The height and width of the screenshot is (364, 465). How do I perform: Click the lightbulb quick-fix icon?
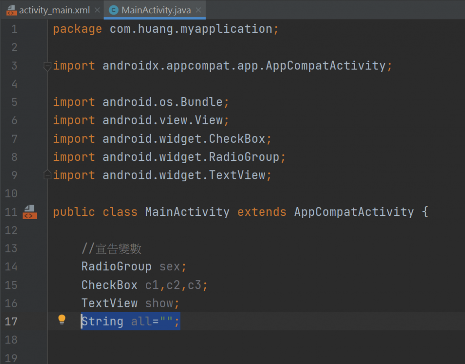[x=62, y=320]
